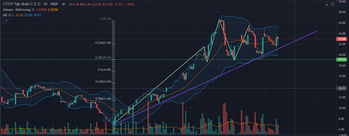Click the market status minus icon beside HNX

(64, 4)
